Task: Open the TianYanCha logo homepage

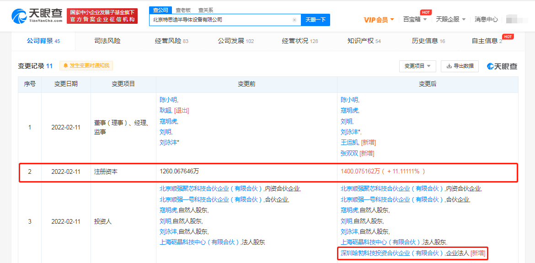Action: pos(37,16)
